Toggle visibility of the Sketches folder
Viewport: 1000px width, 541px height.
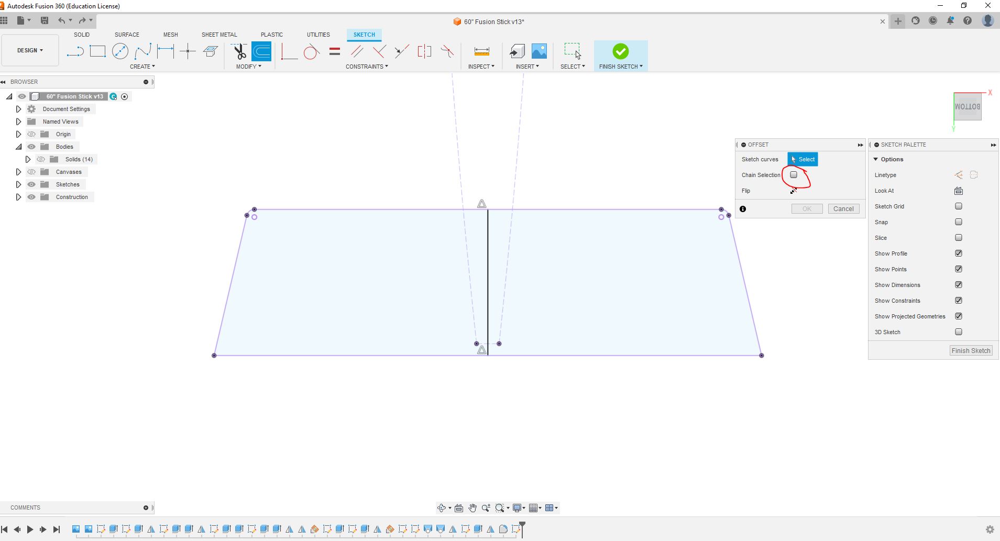tap(31, 184)
